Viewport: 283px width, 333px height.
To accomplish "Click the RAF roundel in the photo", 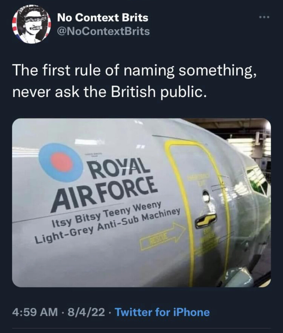I will [x=62, y=162].
